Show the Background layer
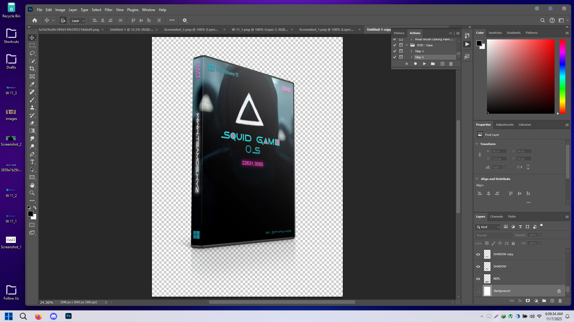The image size is (574, 322). 478,291
